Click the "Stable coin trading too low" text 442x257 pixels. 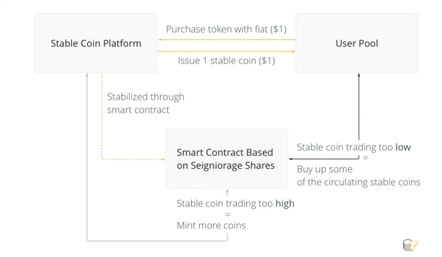pos(353,147)
